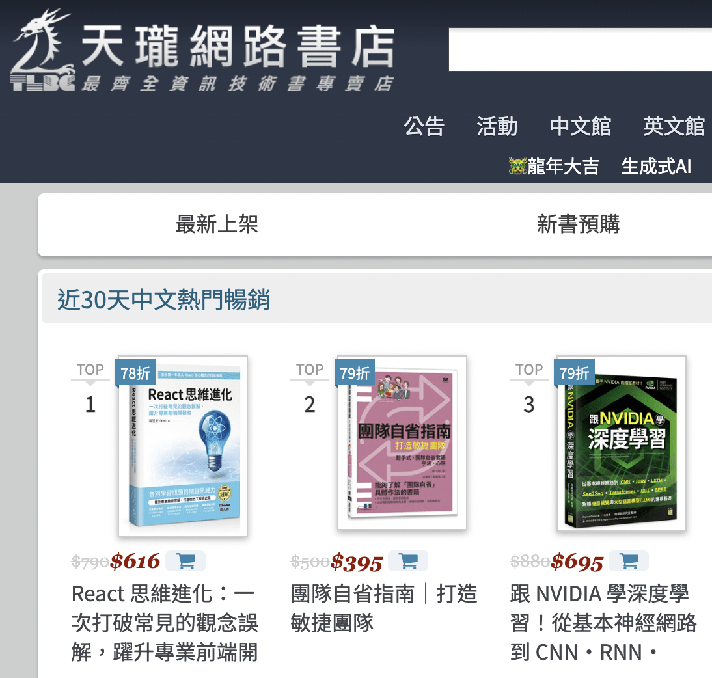This screenshot has width=712, height=678.
Task: Add 團隊自省指南 to shopping cart
Action: point(408,562)
